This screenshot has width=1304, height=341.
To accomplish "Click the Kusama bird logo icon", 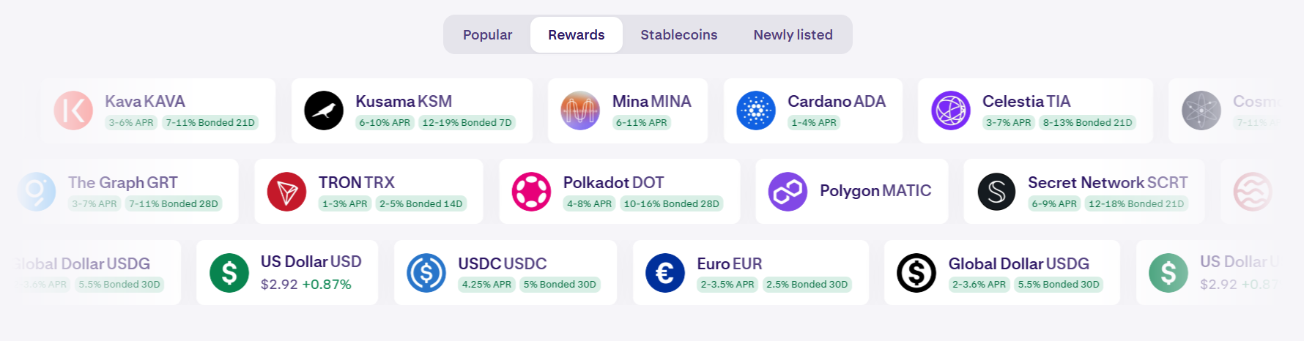I will tap(324, 110).
